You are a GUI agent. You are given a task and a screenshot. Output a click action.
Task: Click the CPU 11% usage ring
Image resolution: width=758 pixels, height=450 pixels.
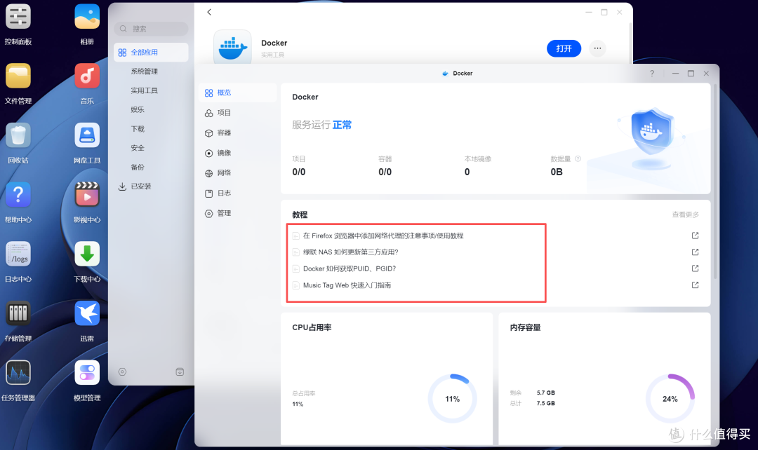(x=453, y=399)
